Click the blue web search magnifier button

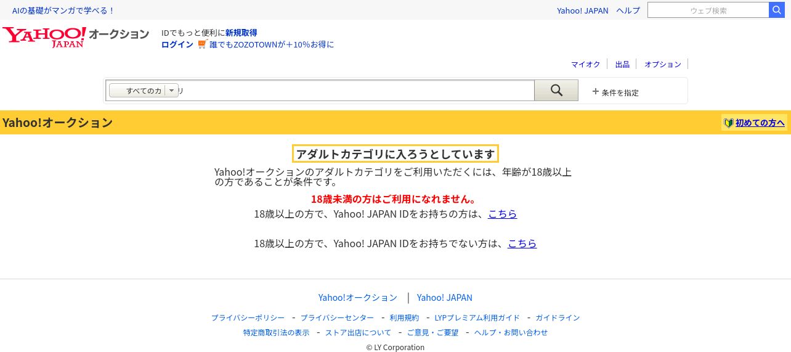click(x=776, y=10)
